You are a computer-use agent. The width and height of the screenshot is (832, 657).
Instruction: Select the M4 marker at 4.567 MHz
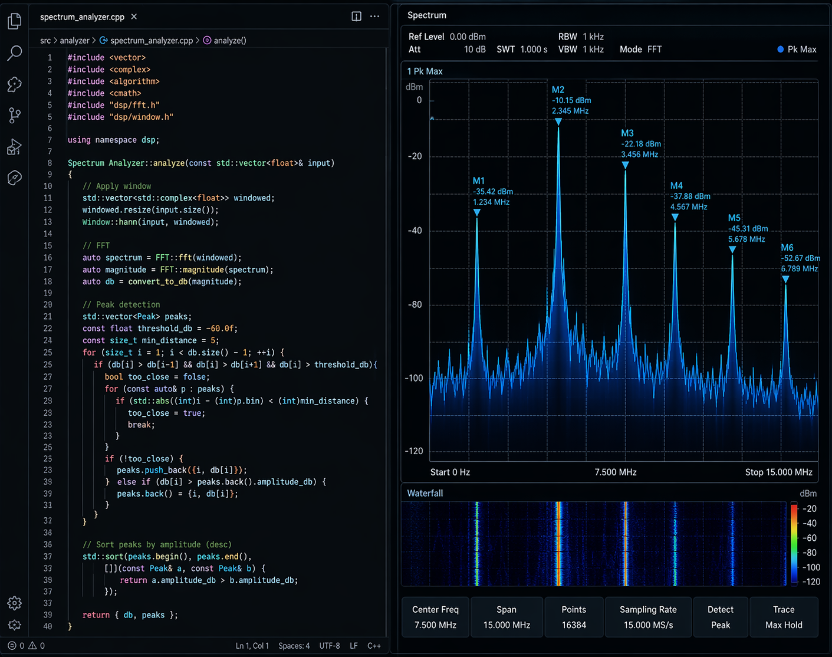(675, 217)
